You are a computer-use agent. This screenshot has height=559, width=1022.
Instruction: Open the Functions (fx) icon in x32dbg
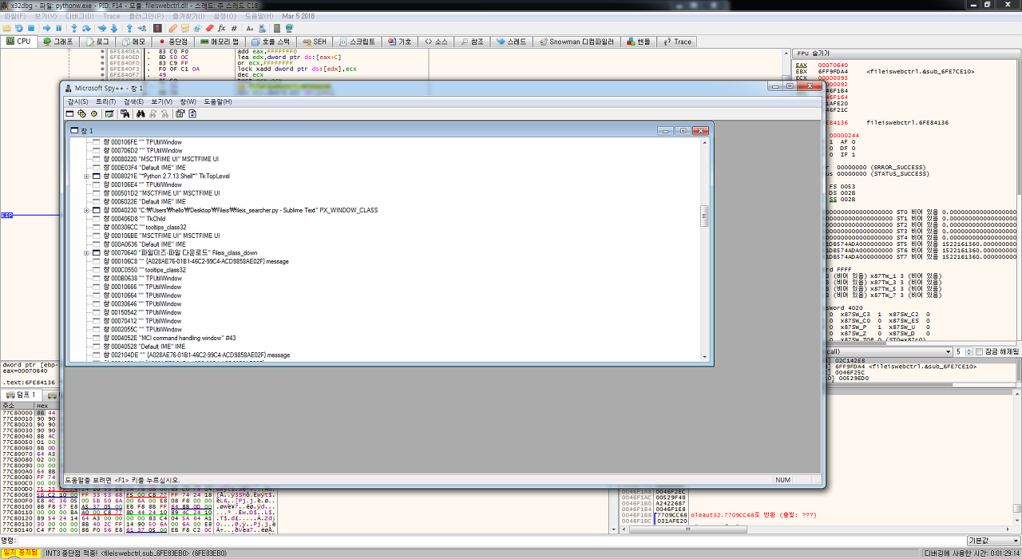[221, 28]
